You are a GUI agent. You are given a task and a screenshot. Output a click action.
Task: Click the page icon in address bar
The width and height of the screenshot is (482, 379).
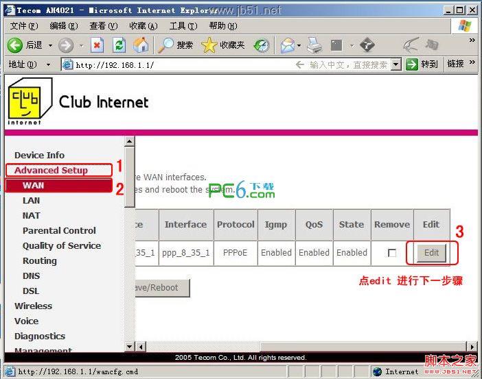click(x=67, y=64)
